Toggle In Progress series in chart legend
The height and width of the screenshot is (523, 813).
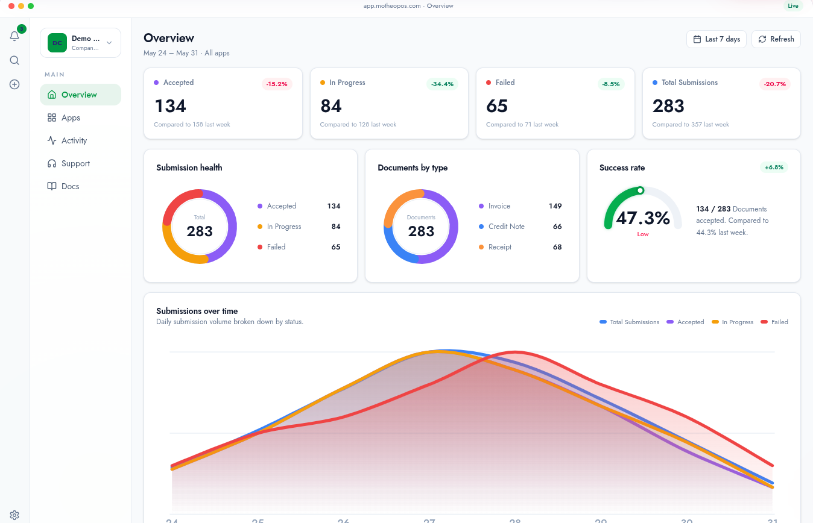point(732,322)
